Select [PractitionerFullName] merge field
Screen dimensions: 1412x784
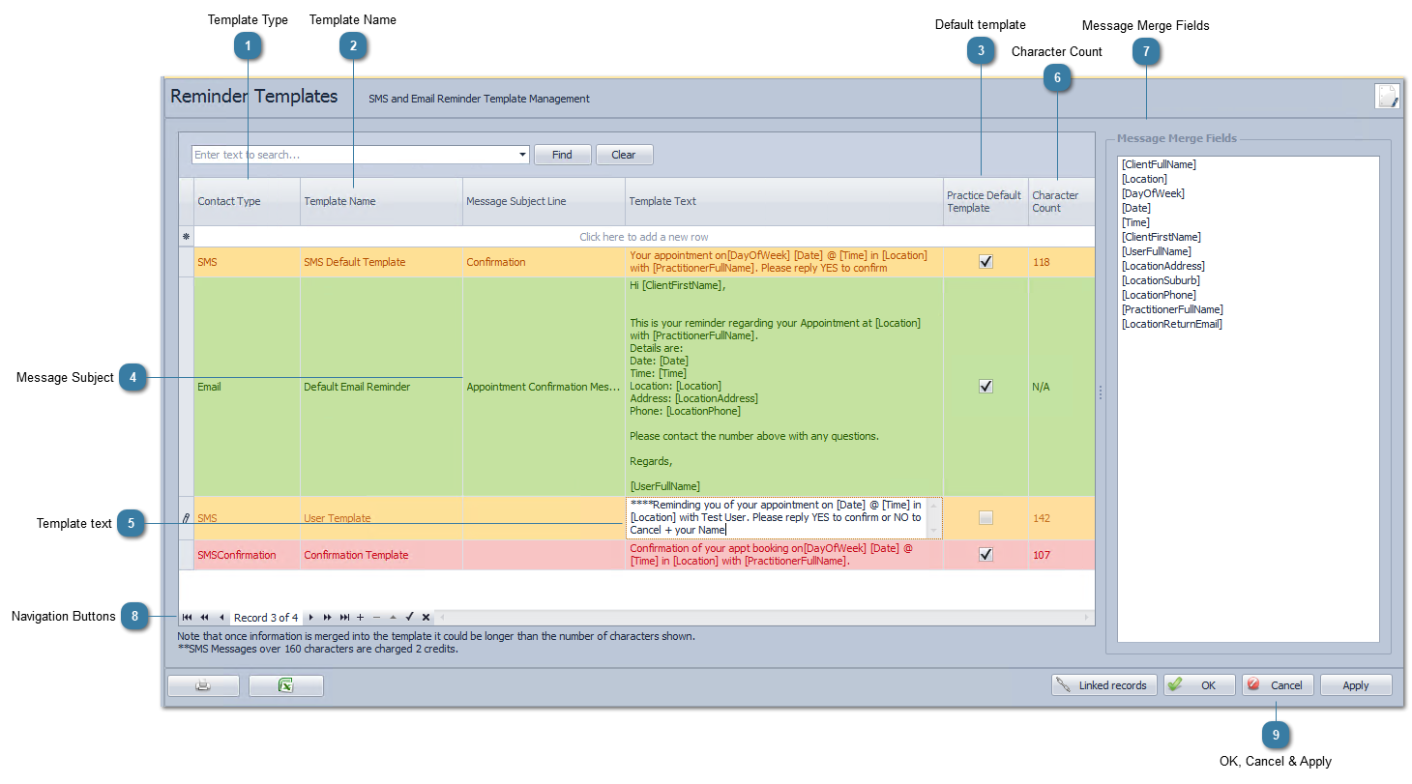point(1172,309)
